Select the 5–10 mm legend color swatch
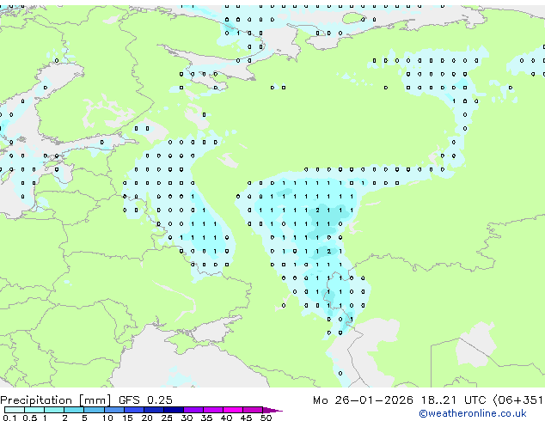This screenshot has width=545, height=421. [94, 410]
